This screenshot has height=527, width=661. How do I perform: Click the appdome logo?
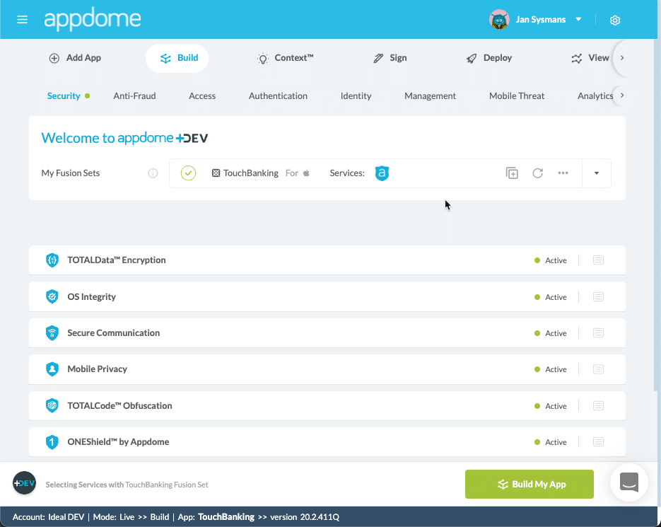point(93,19)
